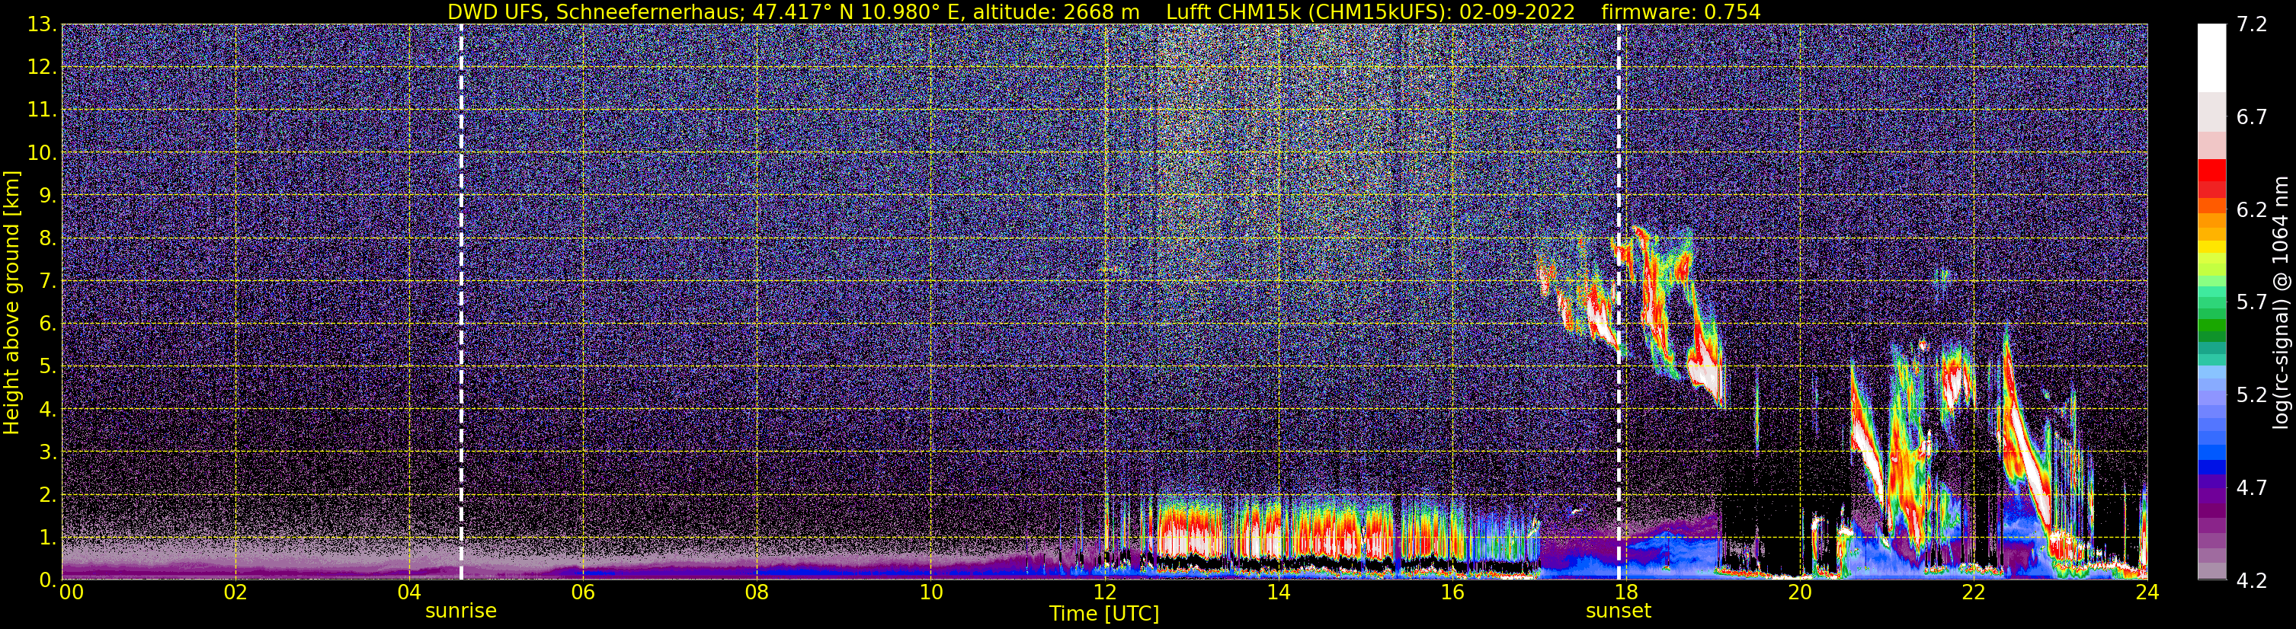Click time axis tick label '16'

point(1452,593)
